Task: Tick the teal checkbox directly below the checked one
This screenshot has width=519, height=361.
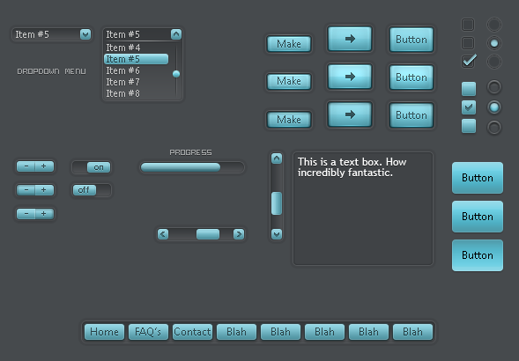Action: coord(469,126)
